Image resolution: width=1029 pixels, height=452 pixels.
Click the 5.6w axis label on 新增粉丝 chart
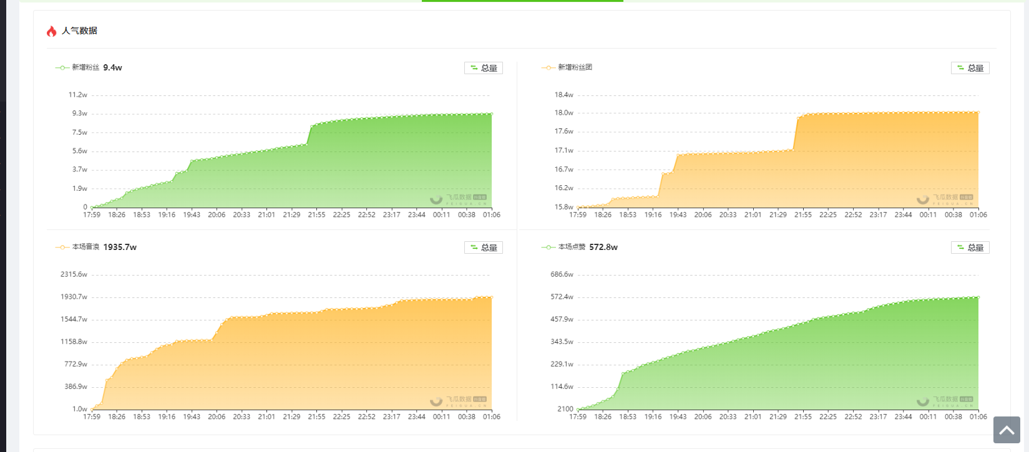pos(80,151)
